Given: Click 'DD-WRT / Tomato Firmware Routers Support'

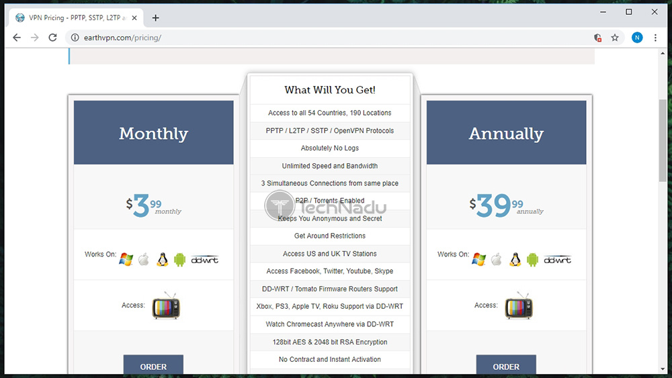Looking at the screenshot, I should 329,289.
